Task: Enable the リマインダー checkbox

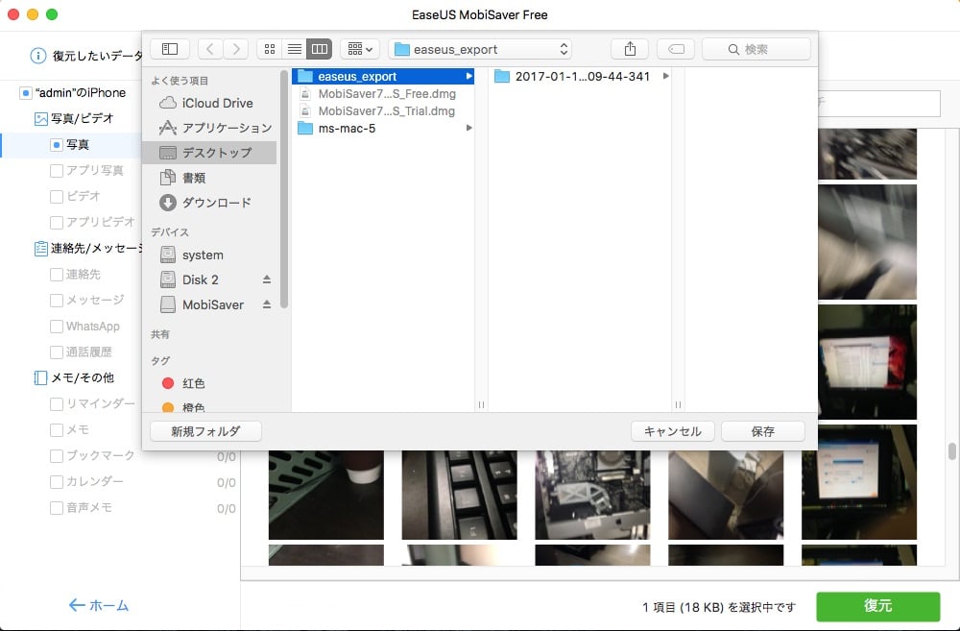Action: pos(57,403)
